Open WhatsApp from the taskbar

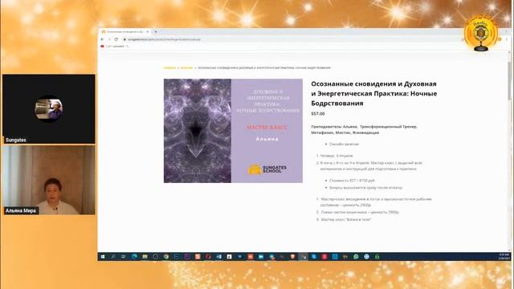click(x=356, y=257)
